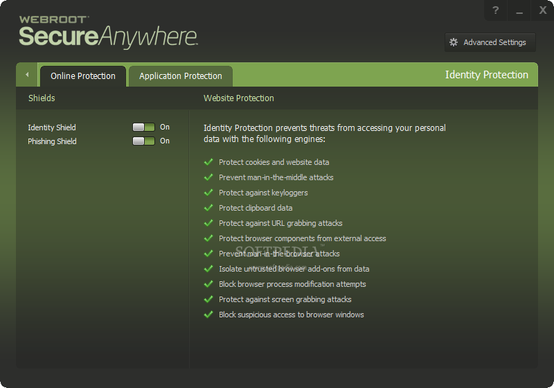Click checkmark beside Block suspicious access

click(x=208, y=314)
